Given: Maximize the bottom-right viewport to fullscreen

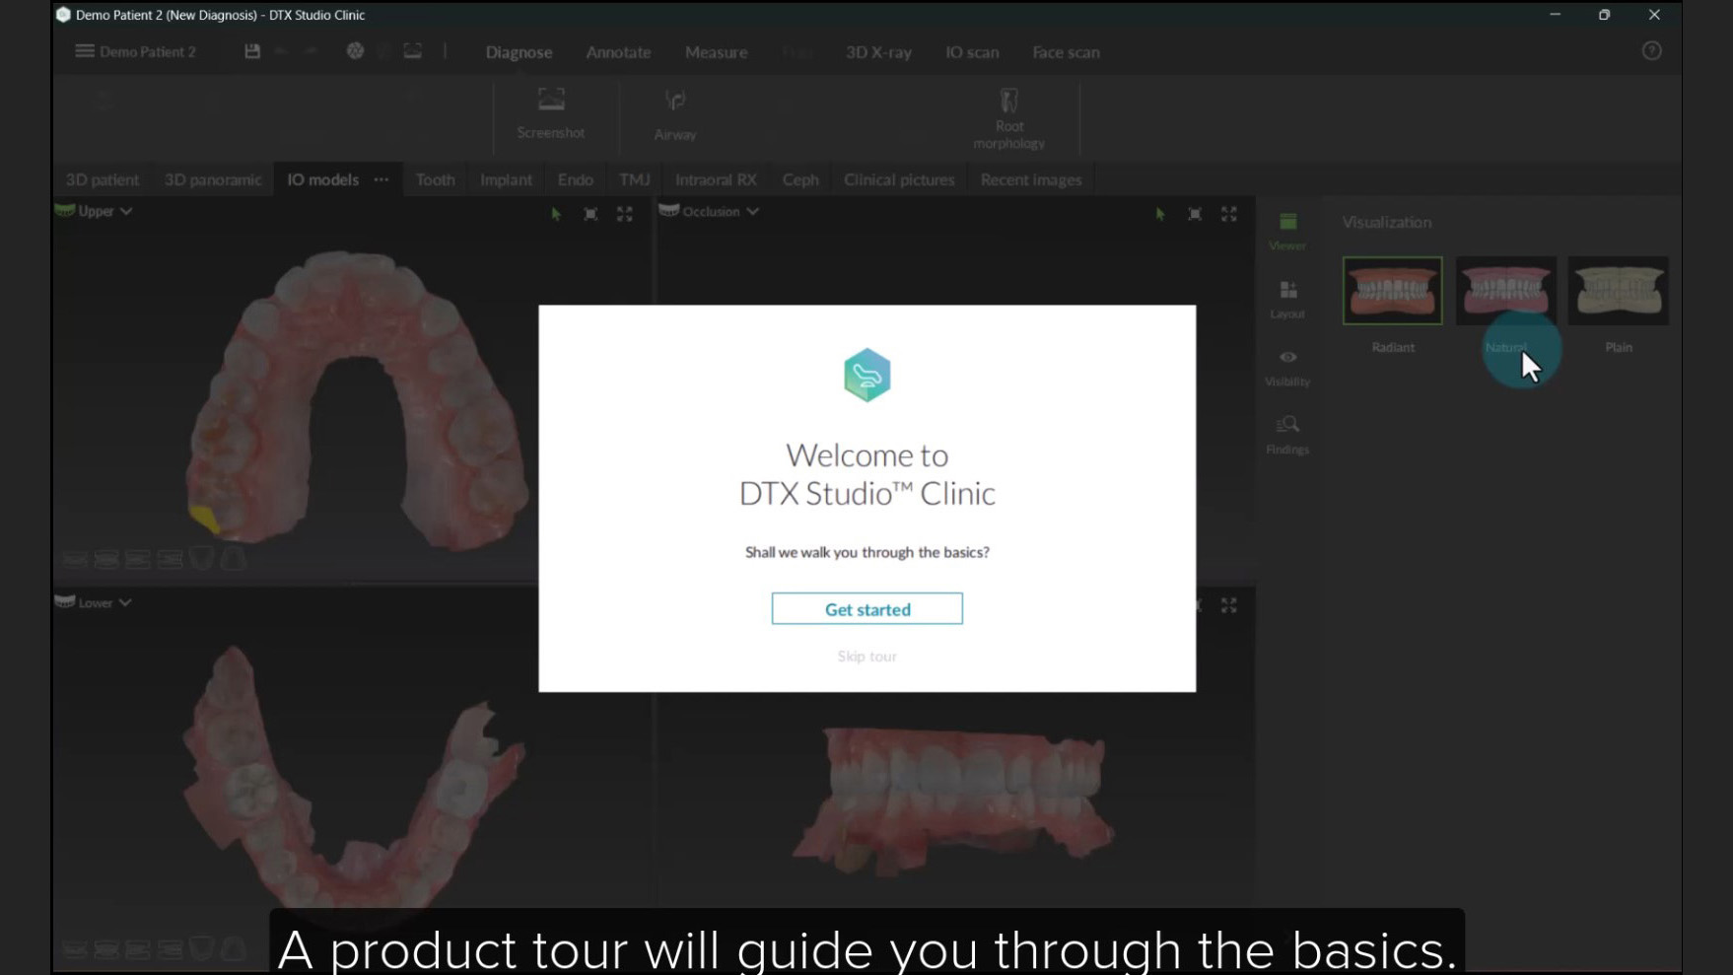Looking at the screenshot, I should coord(1229,605).
